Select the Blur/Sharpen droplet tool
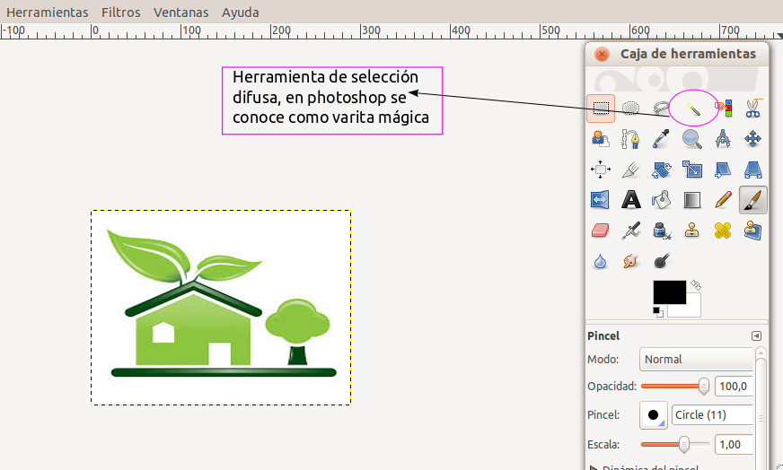The width and height of the screenshot is (783, 470). point(600,261)
